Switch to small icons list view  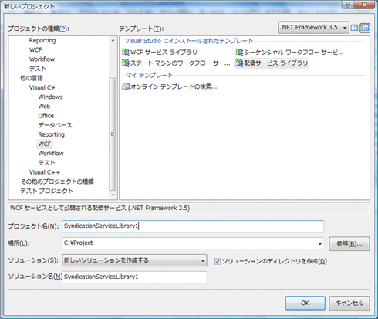365,28
